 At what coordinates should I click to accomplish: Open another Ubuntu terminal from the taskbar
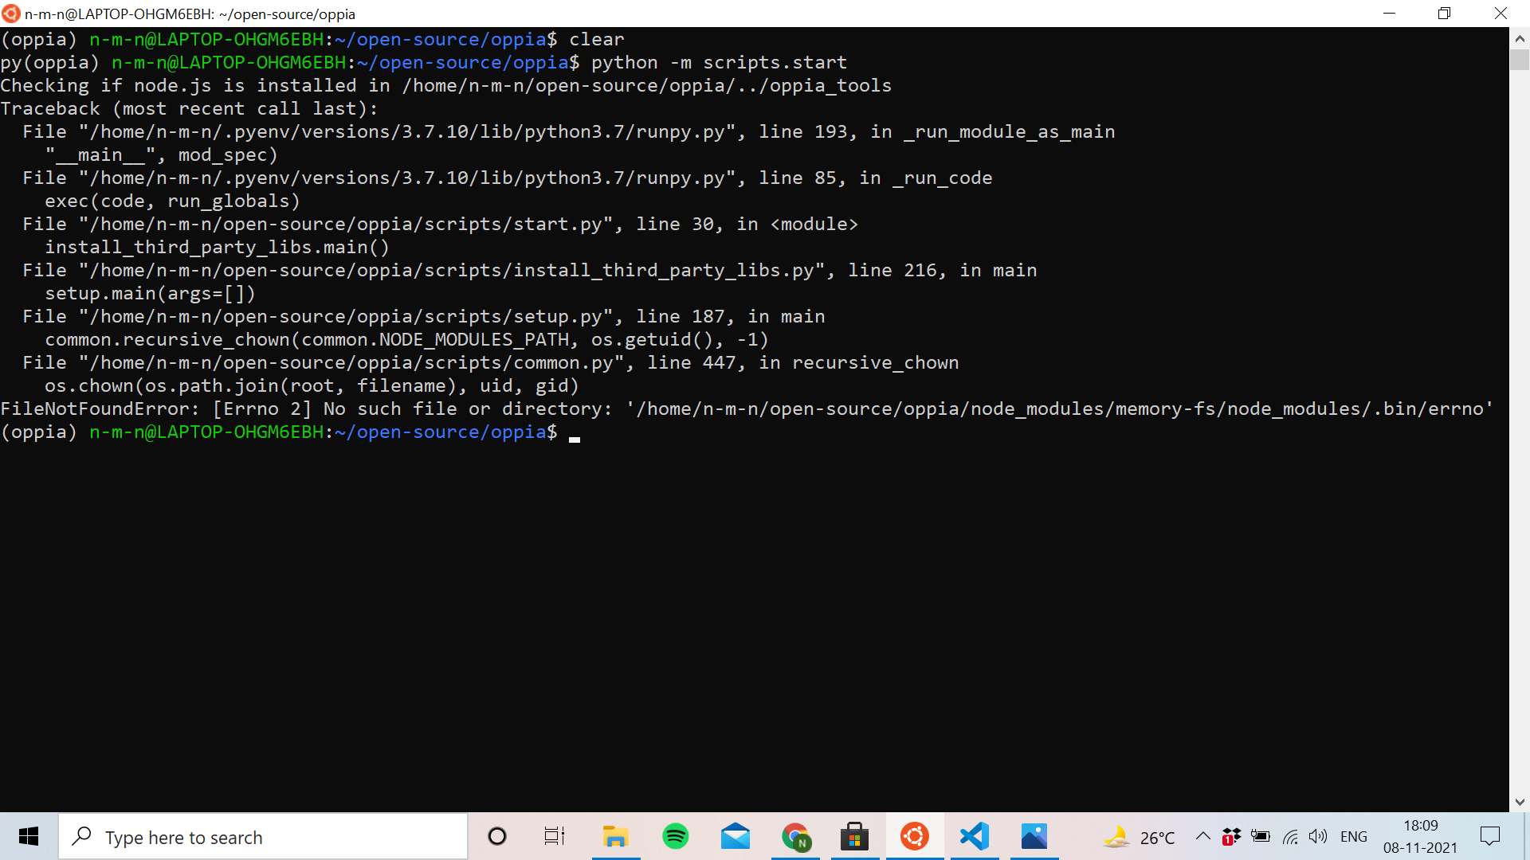[x=914, y=836]
